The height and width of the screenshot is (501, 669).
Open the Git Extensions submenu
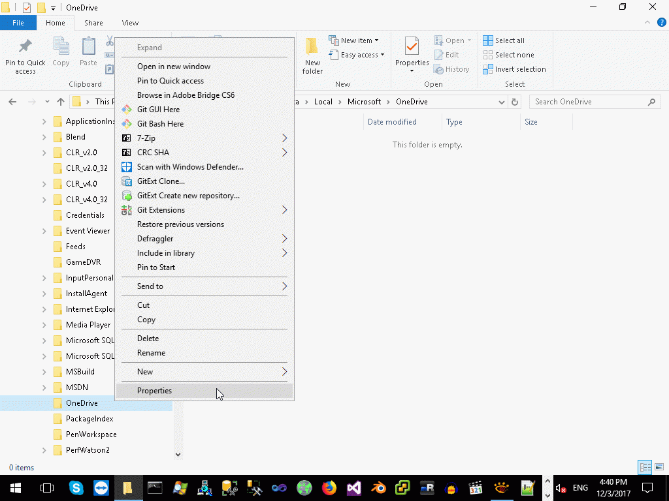pyautogui.click(x=204, y=210)
